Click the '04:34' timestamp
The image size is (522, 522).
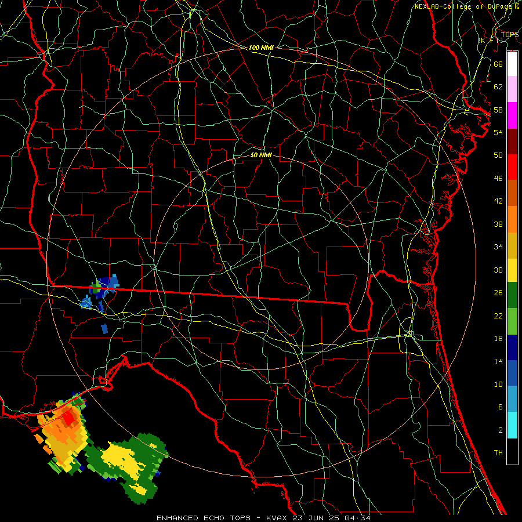(357, 518)
